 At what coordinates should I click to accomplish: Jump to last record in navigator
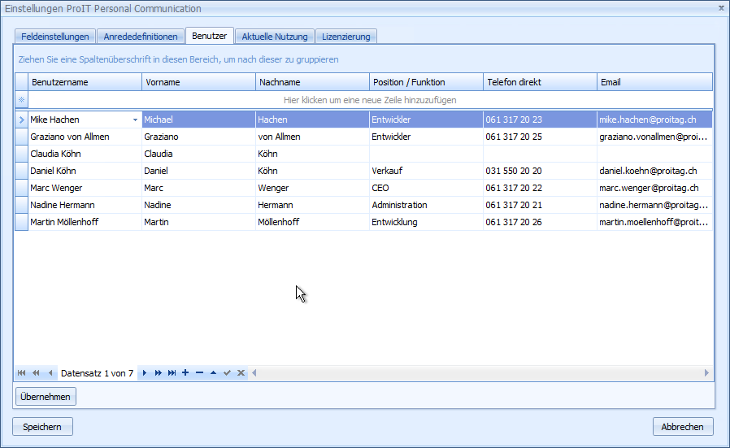tap(172, 373)
